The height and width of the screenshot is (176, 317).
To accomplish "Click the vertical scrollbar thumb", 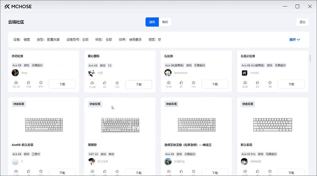I will (310, 58).
